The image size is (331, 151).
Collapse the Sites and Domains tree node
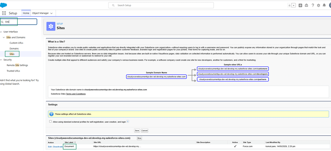coord(4,37)
